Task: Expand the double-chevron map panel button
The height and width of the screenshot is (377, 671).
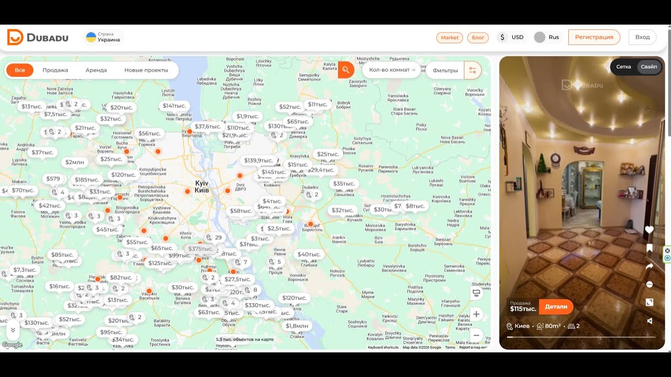Action: [x=13, y=330]
